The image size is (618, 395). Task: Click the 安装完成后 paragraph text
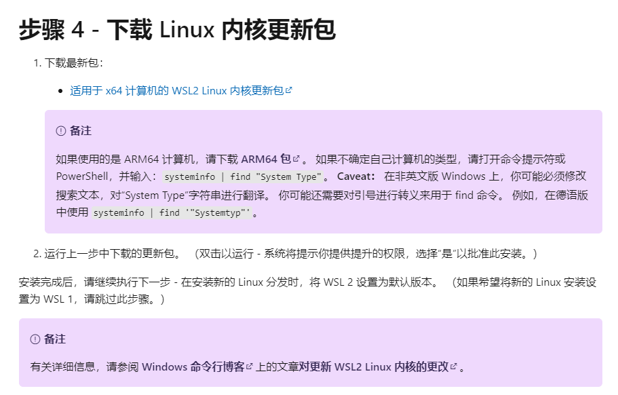[x=204, y=282]
